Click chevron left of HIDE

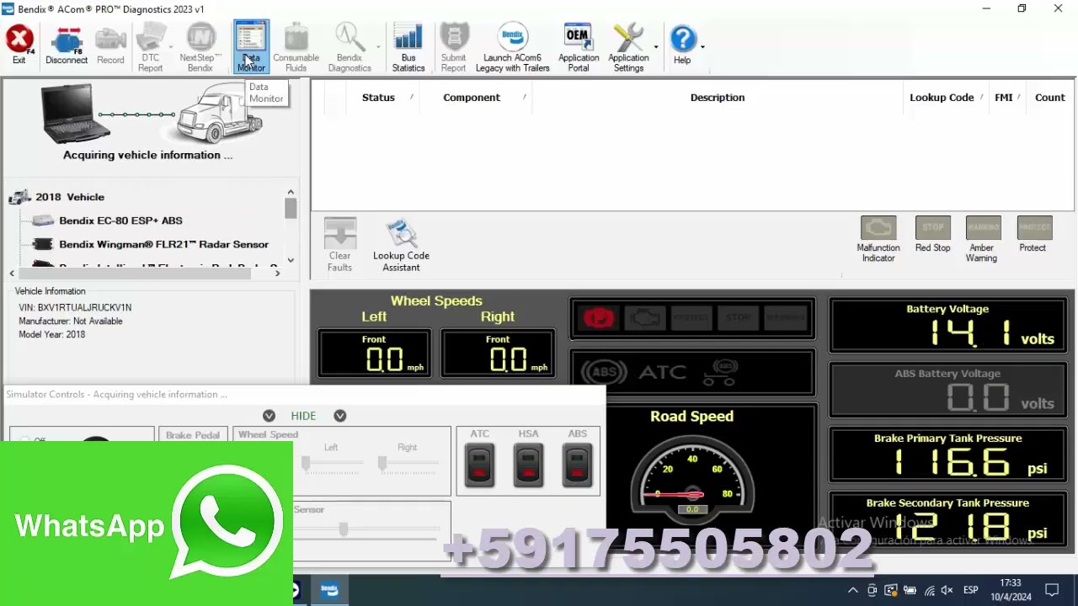coord(269,416)
